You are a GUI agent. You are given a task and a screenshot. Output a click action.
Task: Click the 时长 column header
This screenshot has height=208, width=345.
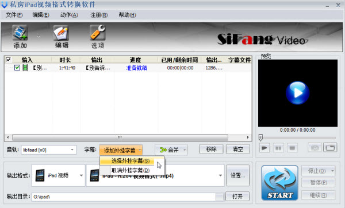[x=65, y=60]
